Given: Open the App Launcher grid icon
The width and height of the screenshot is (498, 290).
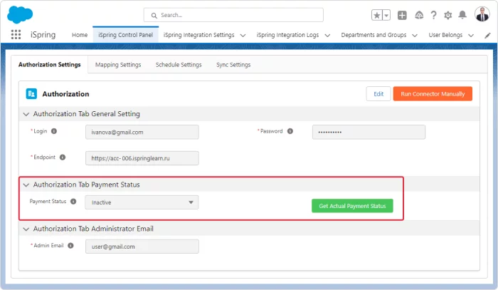Looking at the screenshot, I should click(16, 34).
